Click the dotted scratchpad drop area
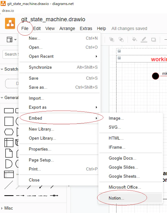The height and width of the screenshot is (213, 167). 12,83
